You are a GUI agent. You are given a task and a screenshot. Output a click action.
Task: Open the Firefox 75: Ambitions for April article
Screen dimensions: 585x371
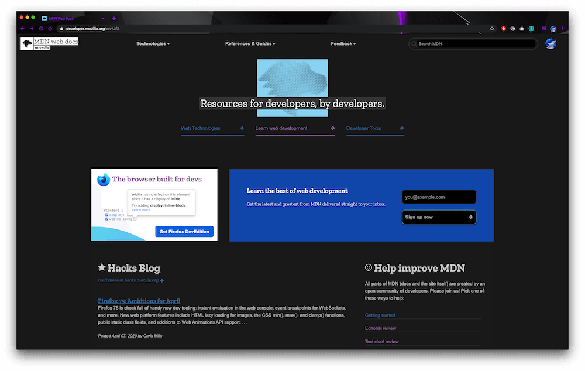(139, 300)
